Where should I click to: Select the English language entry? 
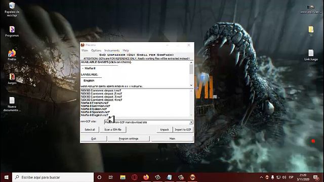pyautogui.click(x=89, y=80)
